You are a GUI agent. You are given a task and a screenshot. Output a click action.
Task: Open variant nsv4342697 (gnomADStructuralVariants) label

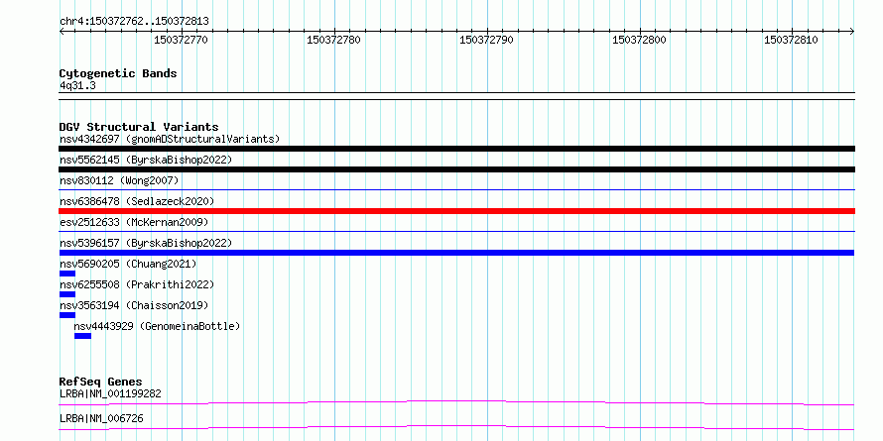[170, 139]
